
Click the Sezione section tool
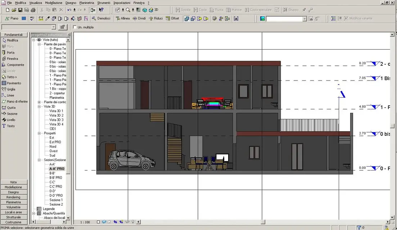[x=10, y=114]
